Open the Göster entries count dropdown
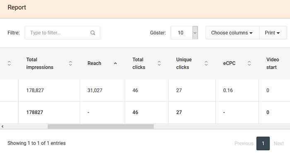 [184, 33]
